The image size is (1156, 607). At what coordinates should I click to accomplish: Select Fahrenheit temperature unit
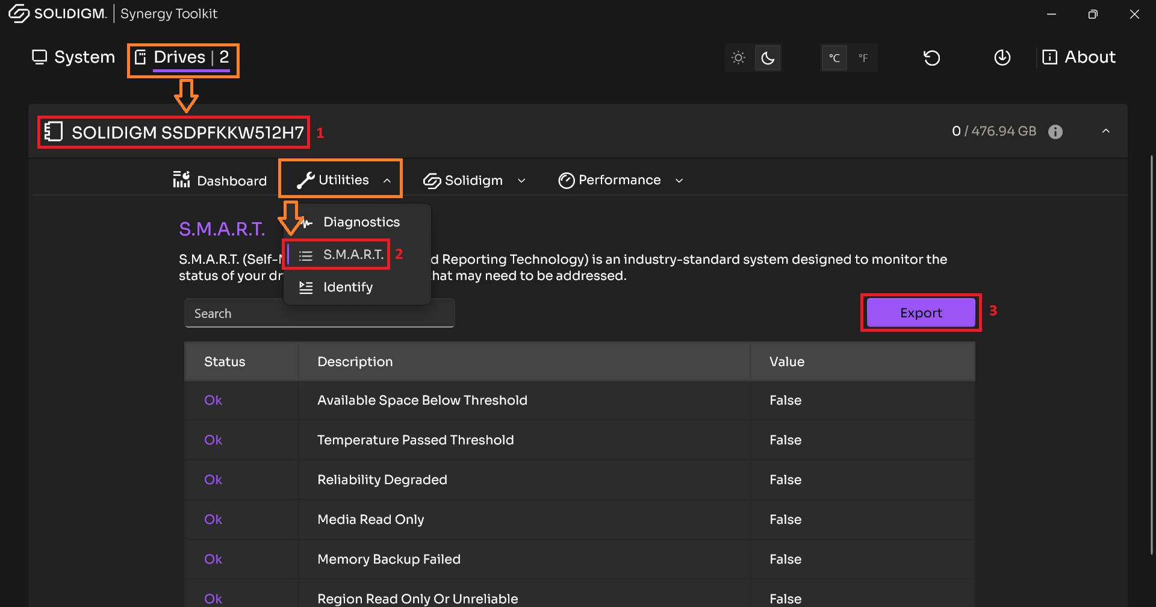pos(863,58)
